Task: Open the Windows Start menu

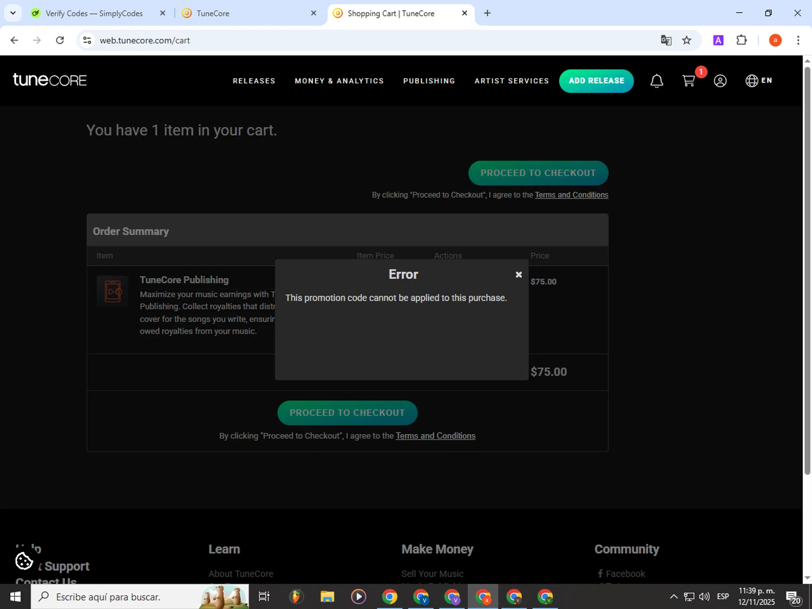Action: click(x=15, y=597)
